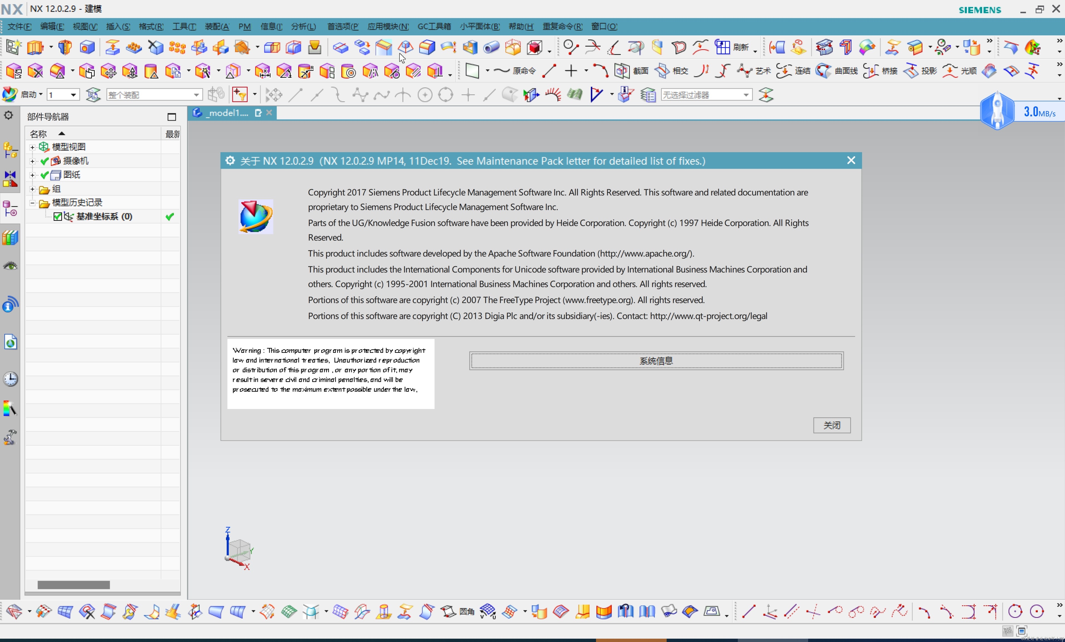Screen dimensions: 1065x642
Task: Select the 艺术 spline tool
Action: (x=753, y=71)
